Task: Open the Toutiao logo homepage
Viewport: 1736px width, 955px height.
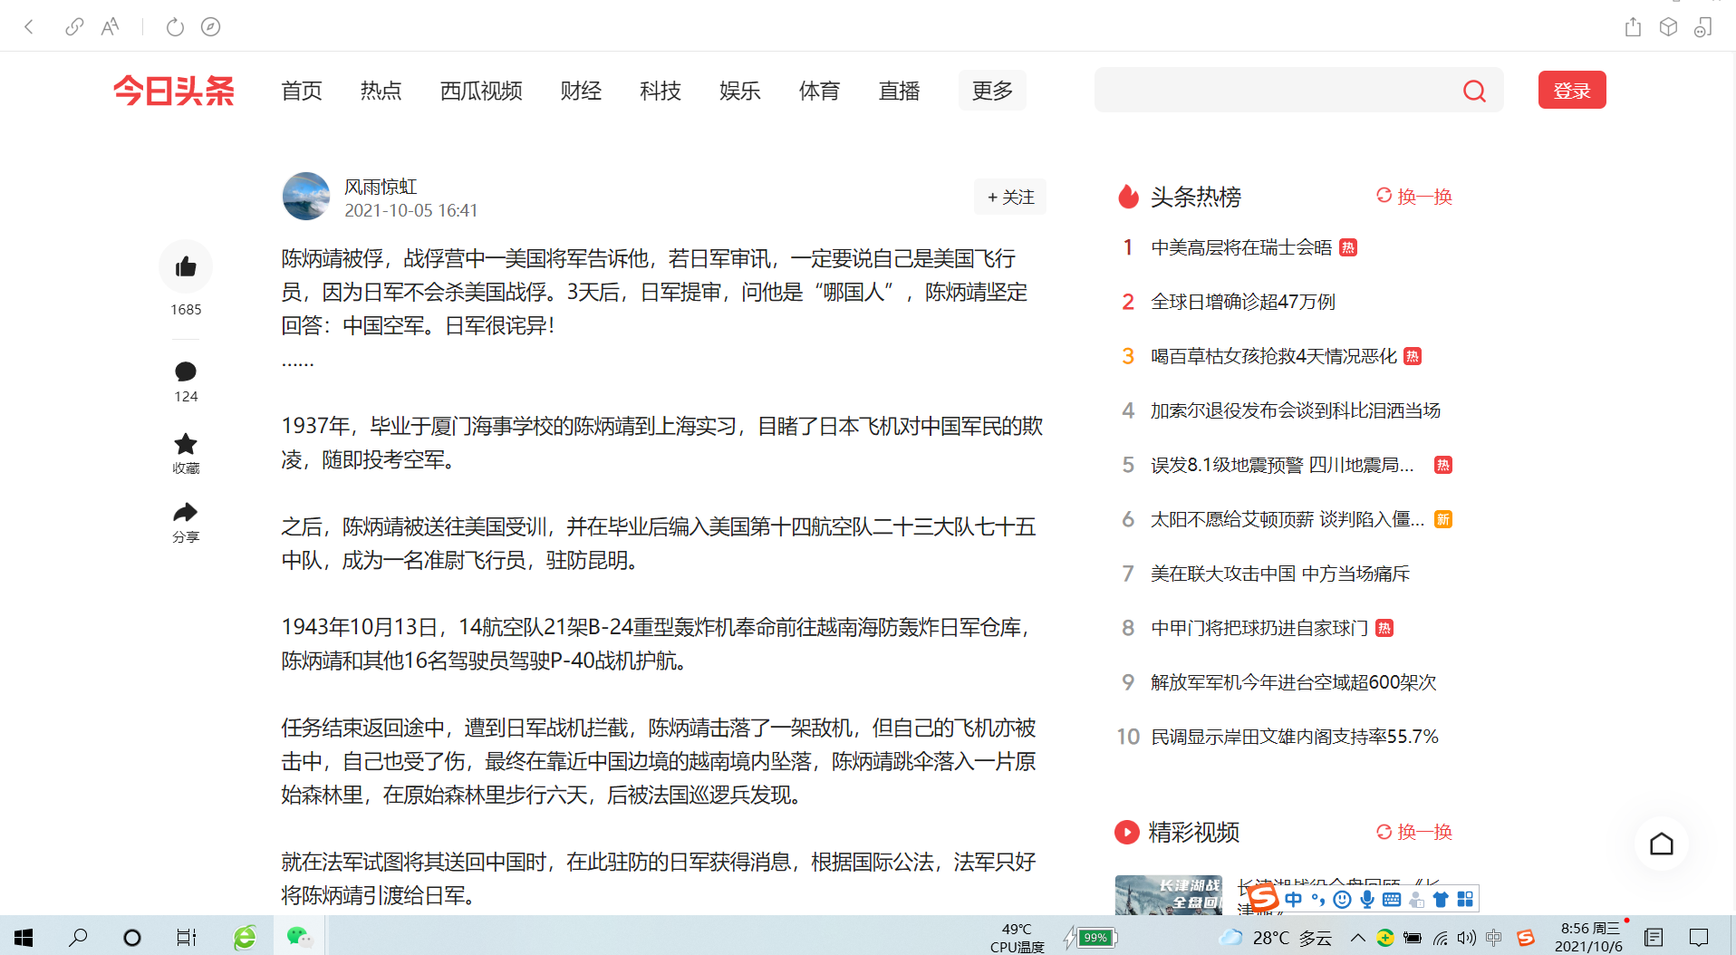Action: pos(174,91)
